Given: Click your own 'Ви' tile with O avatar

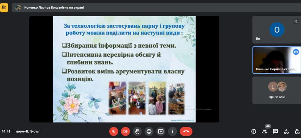Looking at the screenshot, I should [277, 30].
